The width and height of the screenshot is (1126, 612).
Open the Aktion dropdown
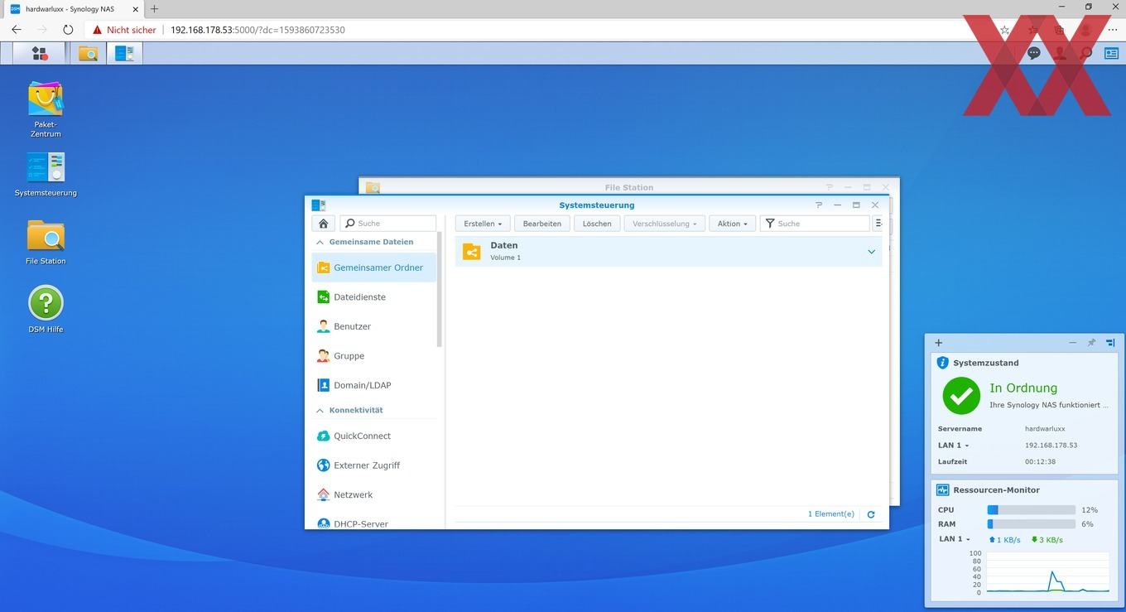(x=732, y=224)
